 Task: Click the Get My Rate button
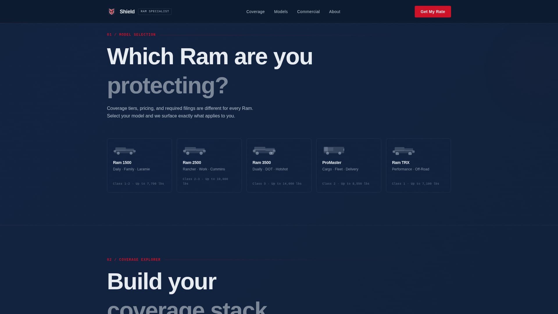[x=433, y=12]
